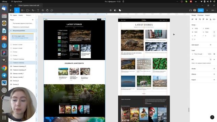Screen dimensions: 217x122
Task: Toggle independent corners option
Action: coord(214,36)
